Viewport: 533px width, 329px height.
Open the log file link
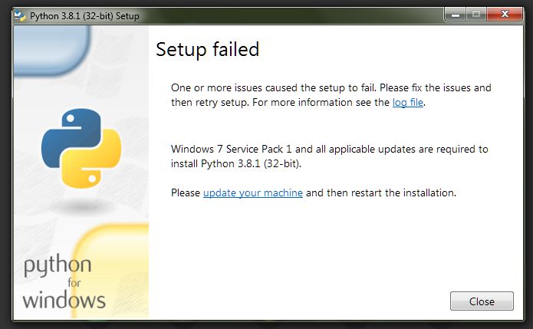[x=407, y=102]
